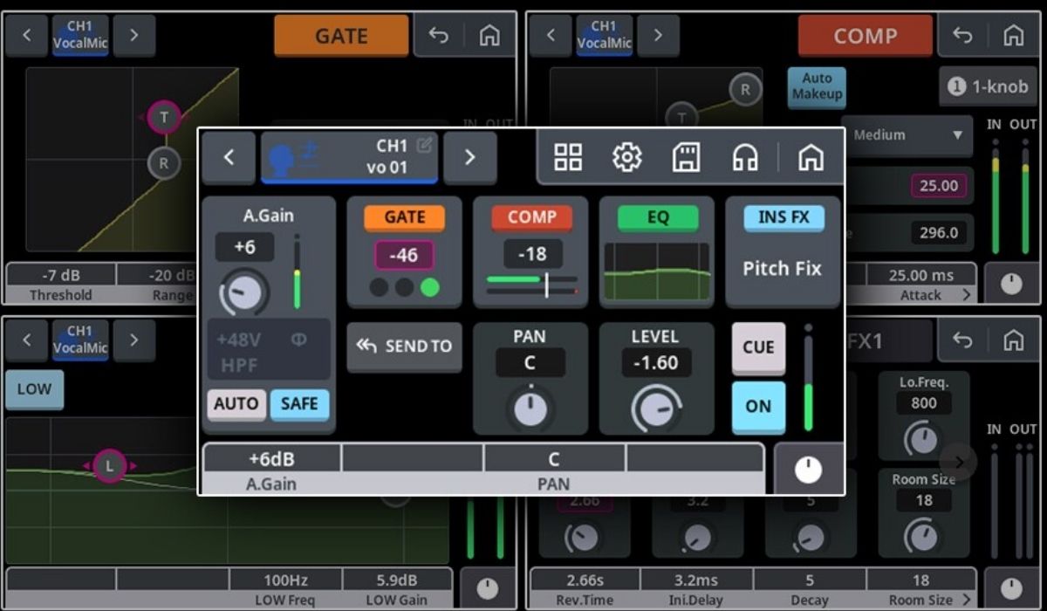Click knob icon in EQ window bottom bar

pyautogui.click(x=488, y=588)
